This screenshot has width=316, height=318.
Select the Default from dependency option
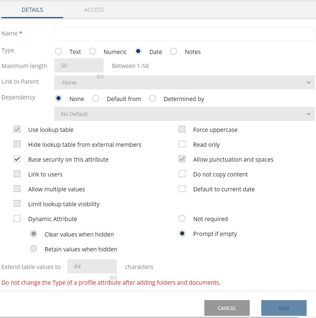[x=96, y=99]
